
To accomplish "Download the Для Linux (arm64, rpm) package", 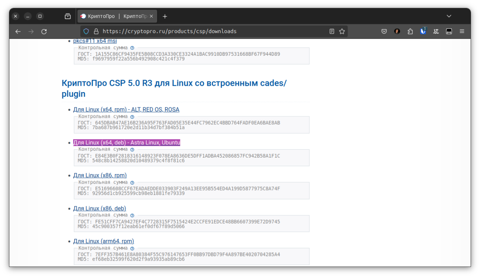I will [x=103, y=241].
